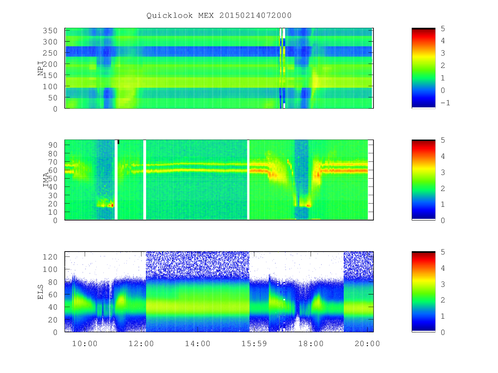
Task: Click the ELS spectrogram panel
Action: (x=219, y=292)
